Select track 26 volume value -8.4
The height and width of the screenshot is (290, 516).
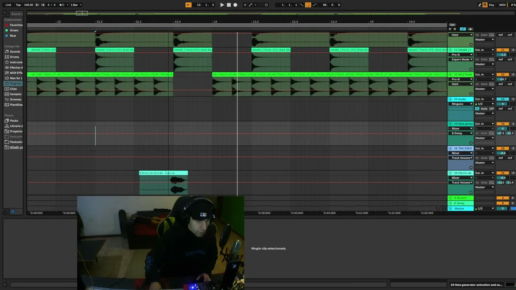[x=503, y=178]
